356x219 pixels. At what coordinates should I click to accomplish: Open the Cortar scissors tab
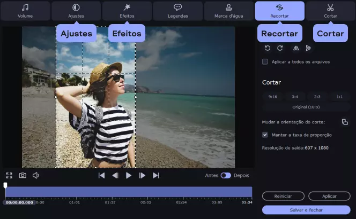pyautogui.click(x=330, y=11)
